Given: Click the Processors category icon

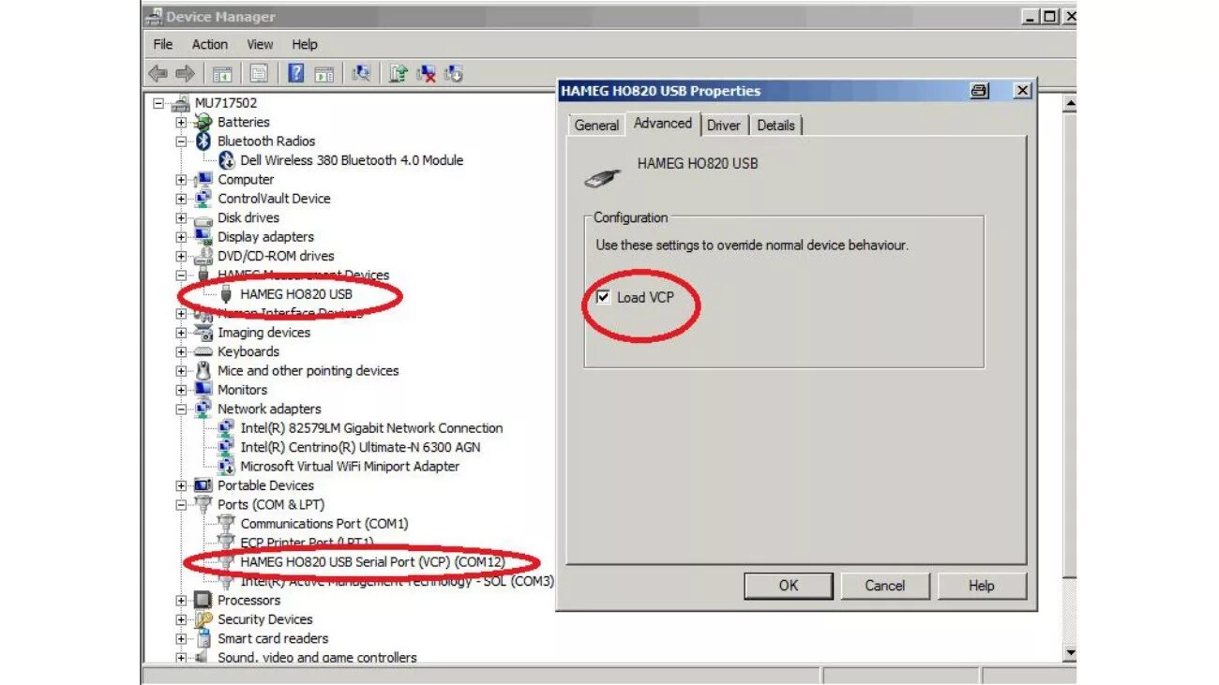Looking at the screenshot, I should click(x=203, y=600).
